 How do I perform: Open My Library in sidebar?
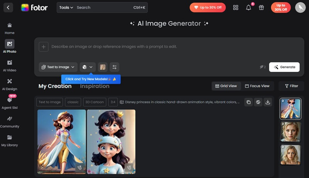click(9, 141)
